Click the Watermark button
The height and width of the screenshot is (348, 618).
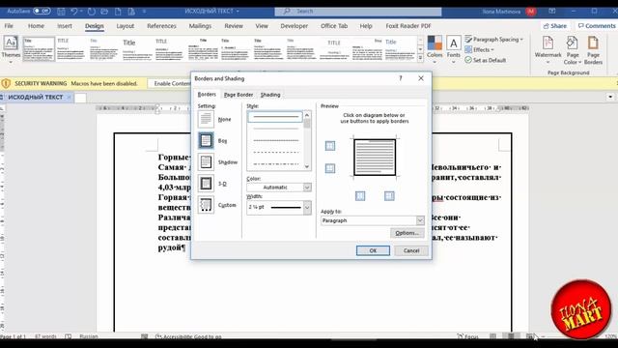point(548,49)
